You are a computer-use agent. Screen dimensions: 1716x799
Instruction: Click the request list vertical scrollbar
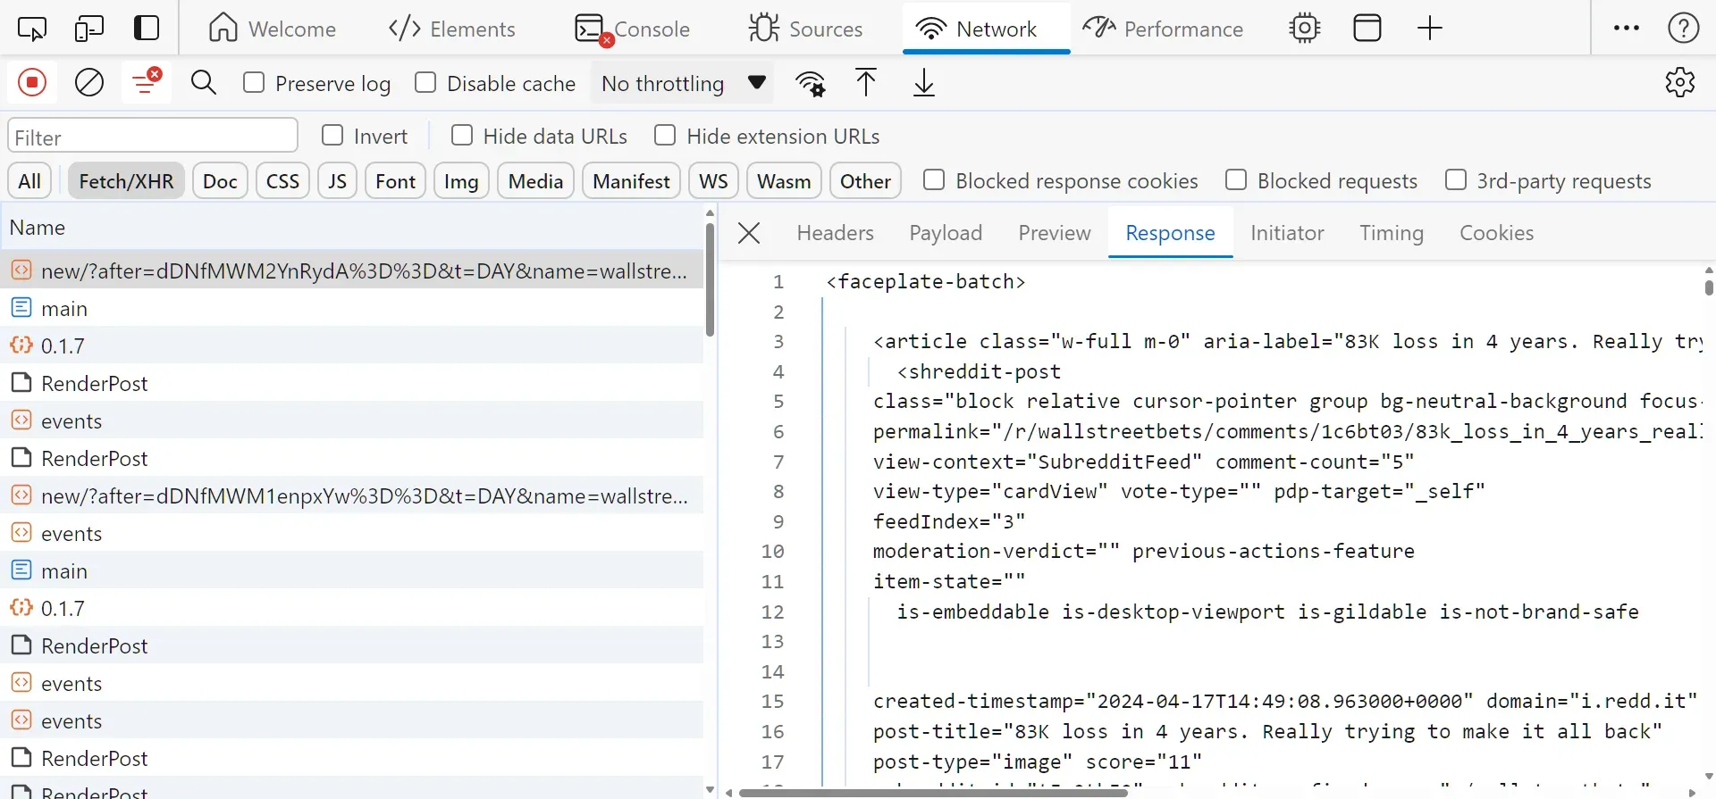(x=710, y=279)
